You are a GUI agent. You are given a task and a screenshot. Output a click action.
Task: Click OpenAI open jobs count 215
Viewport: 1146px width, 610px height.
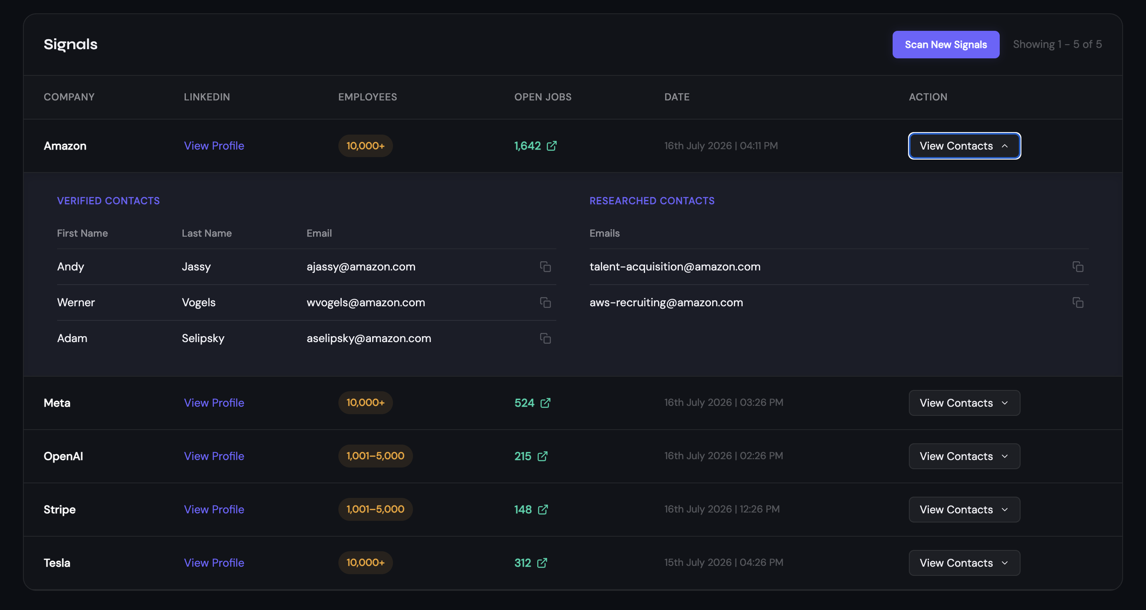(523, 456)
